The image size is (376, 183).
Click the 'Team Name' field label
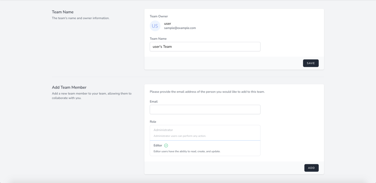tap(158, 39)
